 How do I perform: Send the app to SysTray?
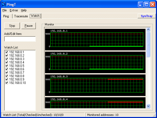(147, 16)
